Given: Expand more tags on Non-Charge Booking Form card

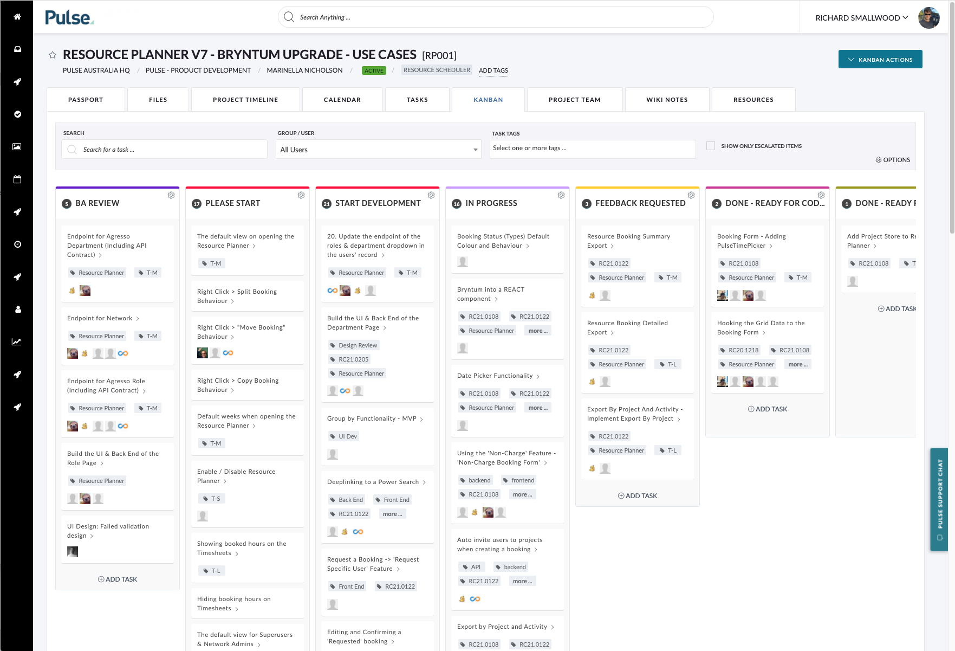Looking at the screenshot, I should tap(522, 494).
